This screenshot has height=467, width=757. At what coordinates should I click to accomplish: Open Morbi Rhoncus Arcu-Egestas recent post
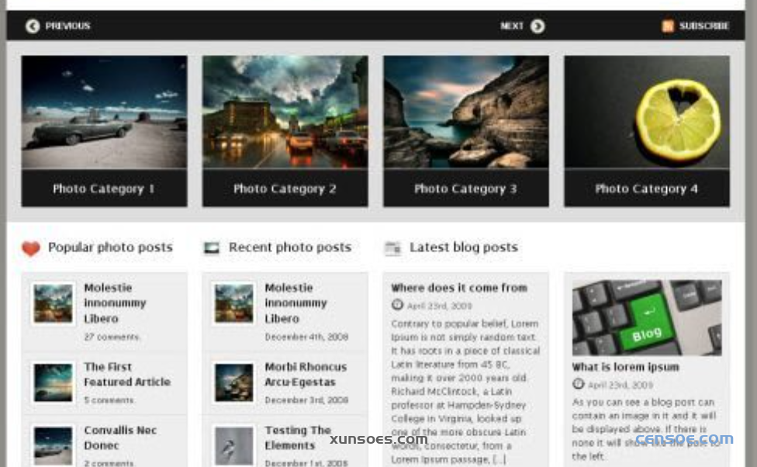[x=306, y=374]
